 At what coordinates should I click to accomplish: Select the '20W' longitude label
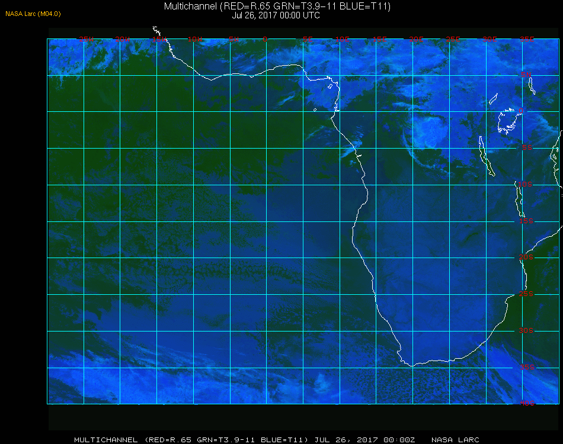(x=123, y=39)
